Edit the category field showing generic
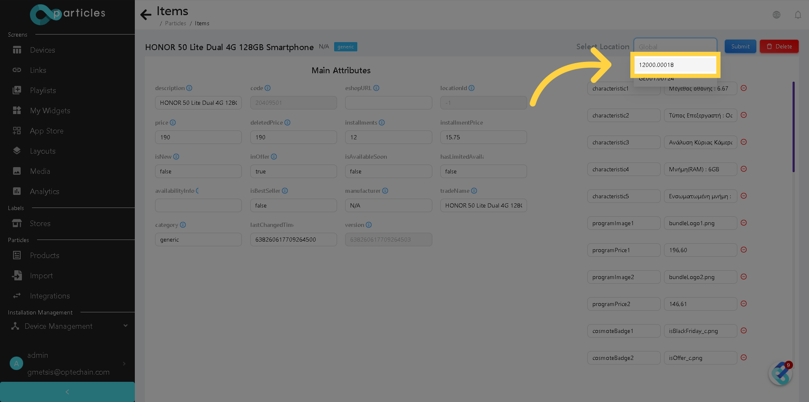 coord(198,240)
